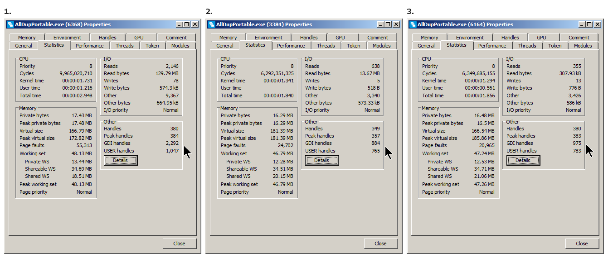This screenshot has height=258, width=608.
Task: Click the app icon in the PID 6164 title bar
Action: tap(413, 24)
